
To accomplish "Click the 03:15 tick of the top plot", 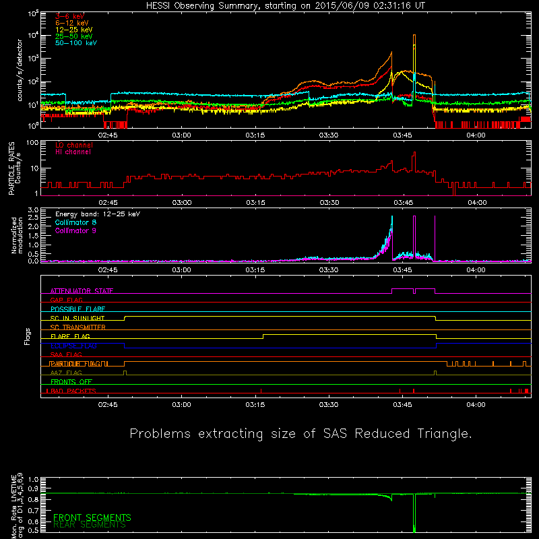I will [255, 135].
